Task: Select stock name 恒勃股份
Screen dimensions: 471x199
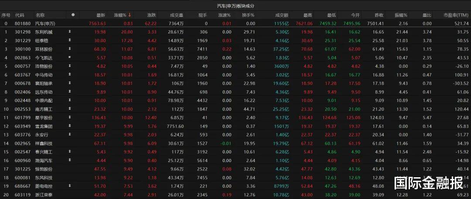Action: [x=44, y=169]
